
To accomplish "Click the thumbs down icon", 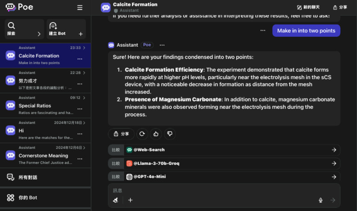I will tap(170, 134).
